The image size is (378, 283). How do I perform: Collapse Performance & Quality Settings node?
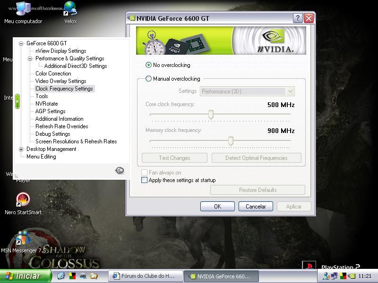(x=30, y=58)
